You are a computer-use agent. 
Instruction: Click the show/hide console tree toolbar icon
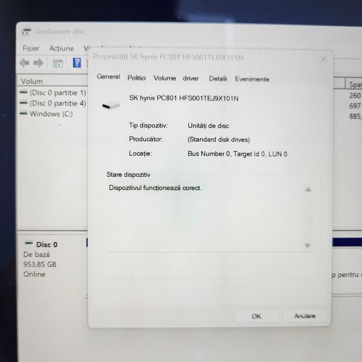click(58, 64)
